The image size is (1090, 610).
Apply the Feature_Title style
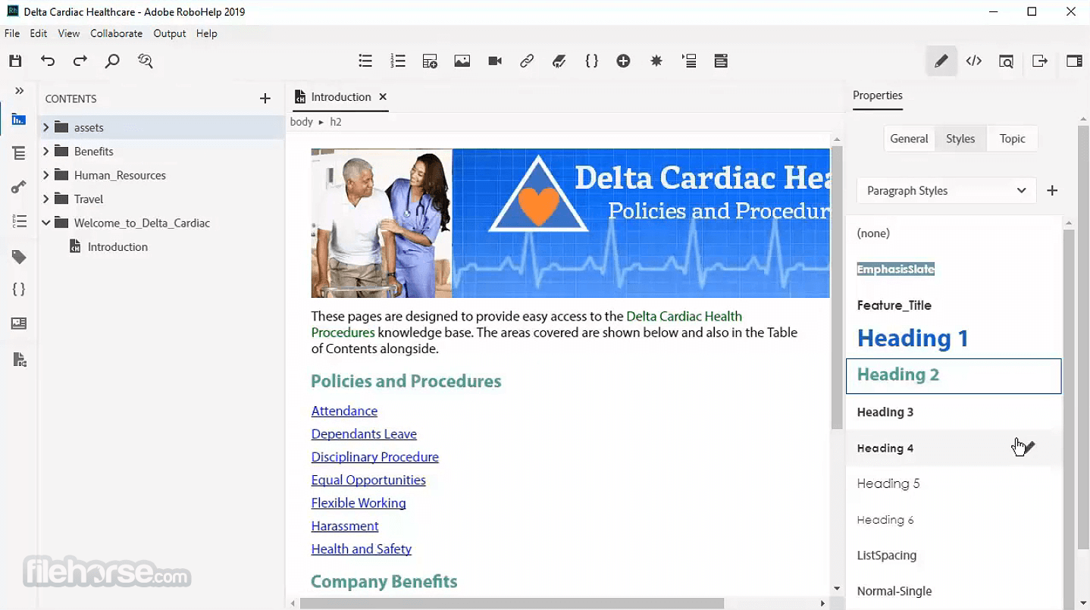pyautogui.click(x=954, y=305)
